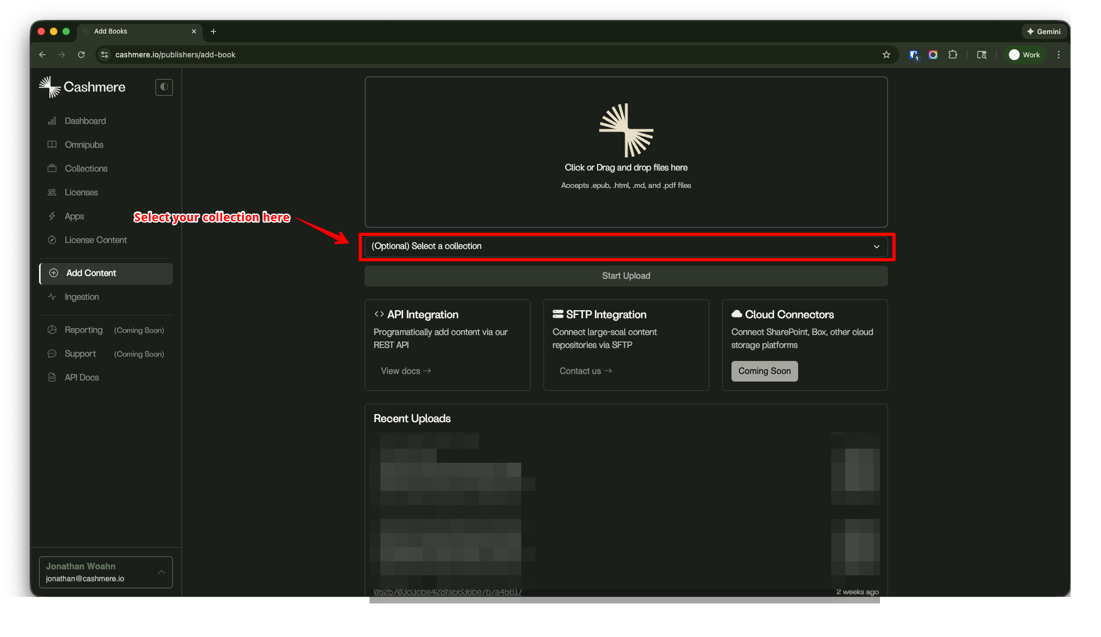Click the Collections folder icon

click(x=52, y=168)
